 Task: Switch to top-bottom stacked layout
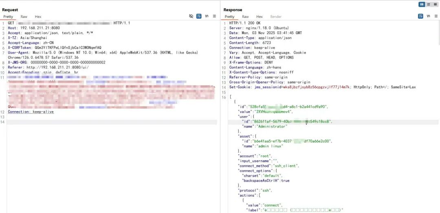point(429,4)
